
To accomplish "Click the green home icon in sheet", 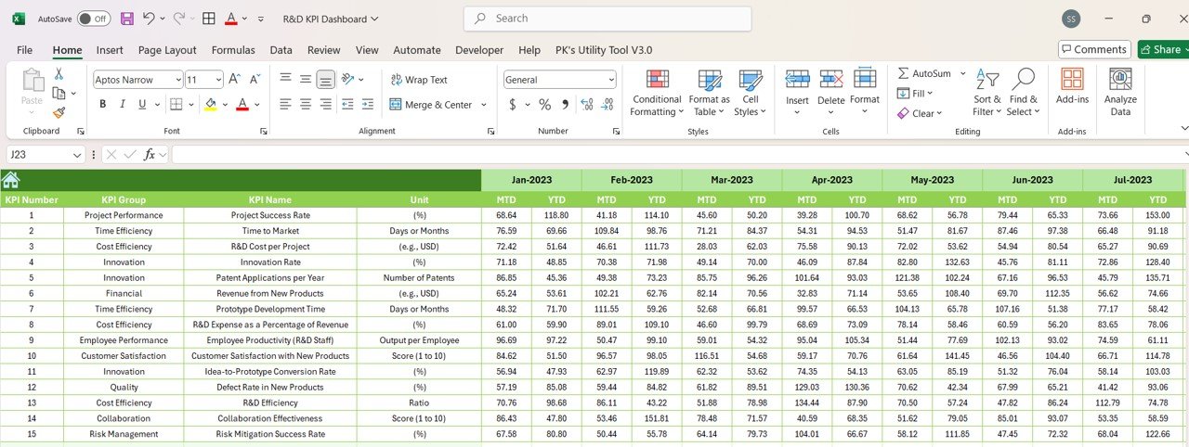I will (10, 180).
